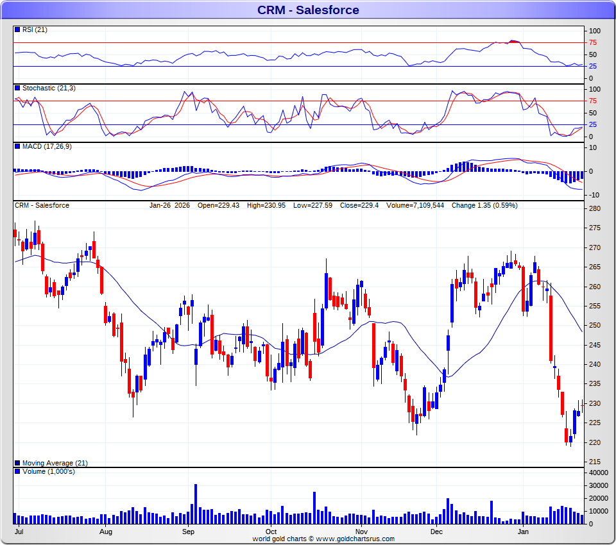
Task: Click the Close=229.4 value
Action: [359, 205]
